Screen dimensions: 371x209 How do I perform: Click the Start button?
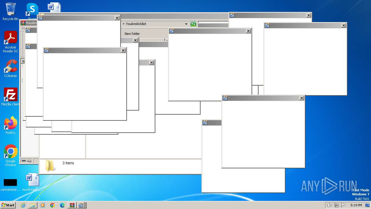8,205
